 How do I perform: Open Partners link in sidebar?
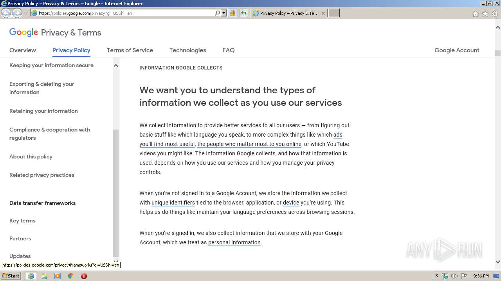coord(20,238)
